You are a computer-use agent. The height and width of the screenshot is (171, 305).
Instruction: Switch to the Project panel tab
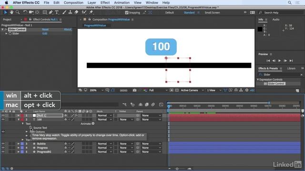(x=7, y=19)
